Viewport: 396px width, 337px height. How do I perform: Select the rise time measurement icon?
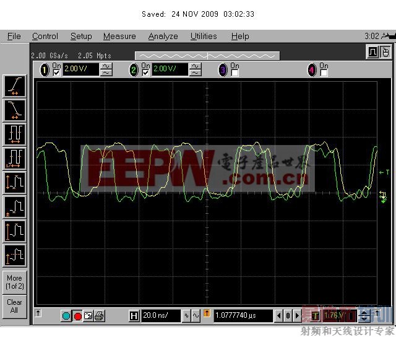15,86
